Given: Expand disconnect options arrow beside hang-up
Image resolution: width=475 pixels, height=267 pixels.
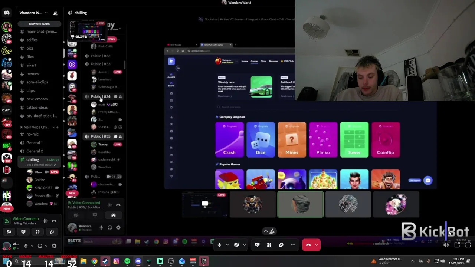Looking at the screenshot, I should (x=317, y=245).
